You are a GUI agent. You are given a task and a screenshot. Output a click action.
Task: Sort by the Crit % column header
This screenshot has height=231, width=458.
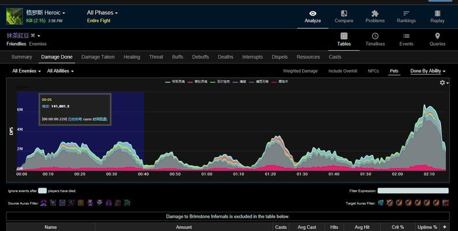click(x=397, y=227)
